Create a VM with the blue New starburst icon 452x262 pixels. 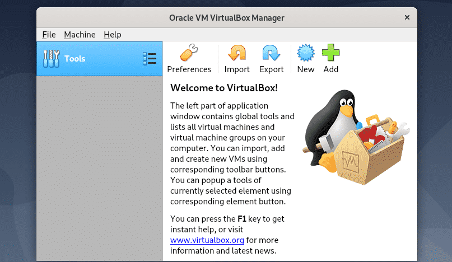coord(306,54)
